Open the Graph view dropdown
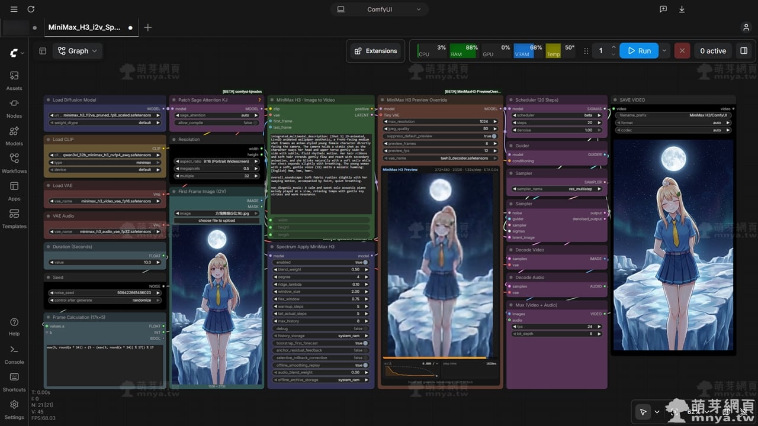This screenshot has width=758, height=426. click(78, 51)
